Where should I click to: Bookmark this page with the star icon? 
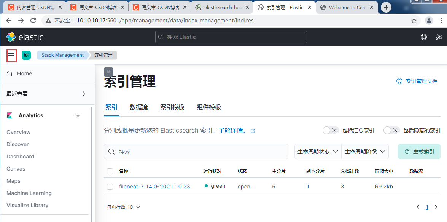tap(414, 21)
